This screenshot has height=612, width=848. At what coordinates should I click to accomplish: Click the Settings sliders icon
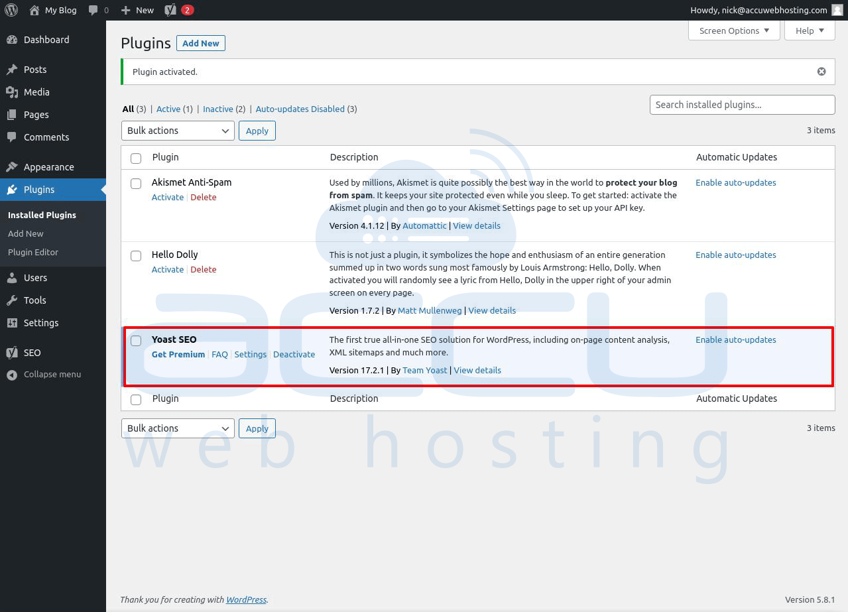click(12, 323)
